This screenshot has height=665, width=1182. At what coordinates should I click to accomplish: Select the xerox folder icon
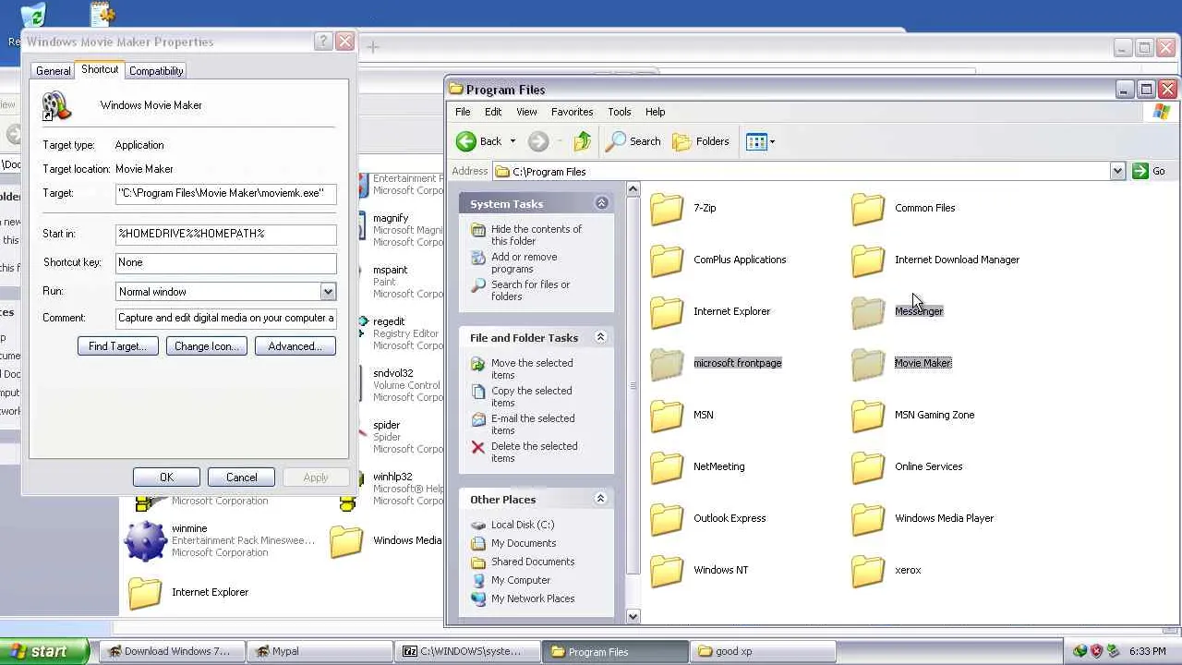pyautogui.click(x=868, y=571)
